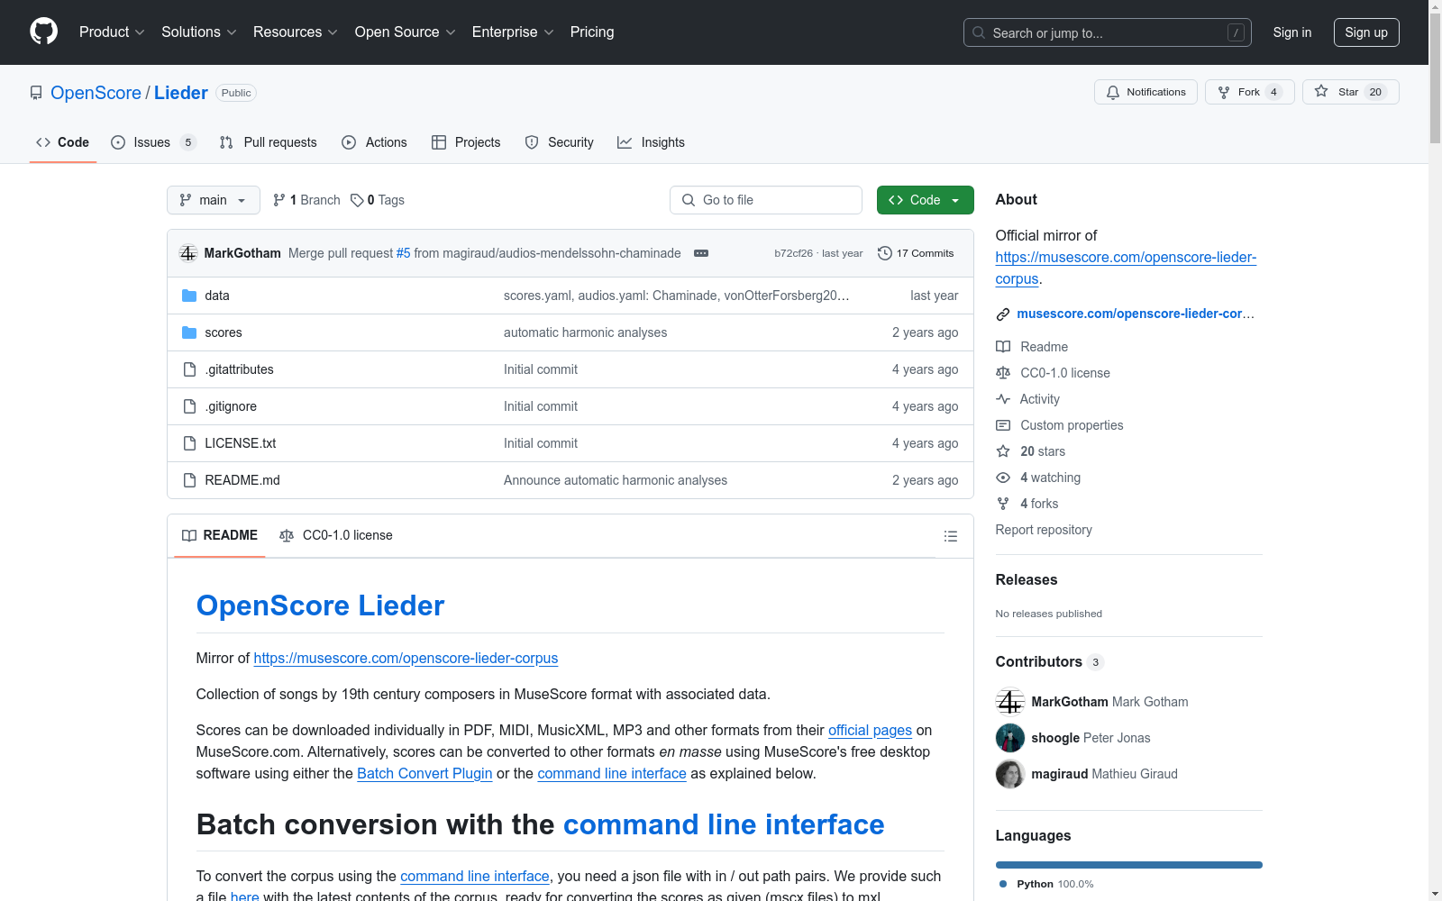Screen dimensions: 1442x901
Task: Click the Activity pulse icon
Action: coord(1003,399)
